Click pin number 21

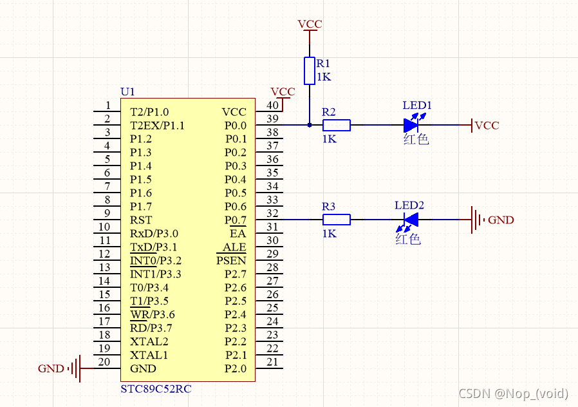point(272,362)
